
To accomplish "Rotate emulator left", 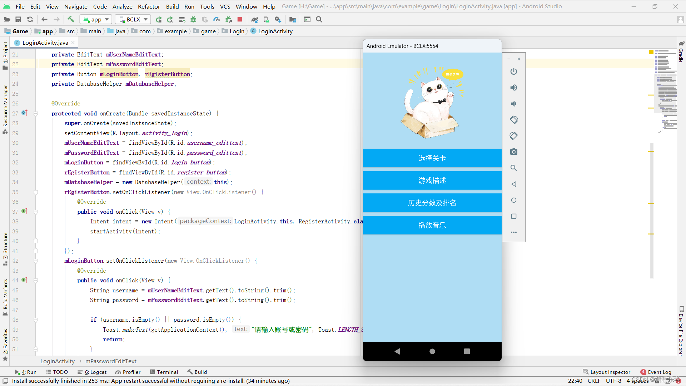I will pos(513,120).
